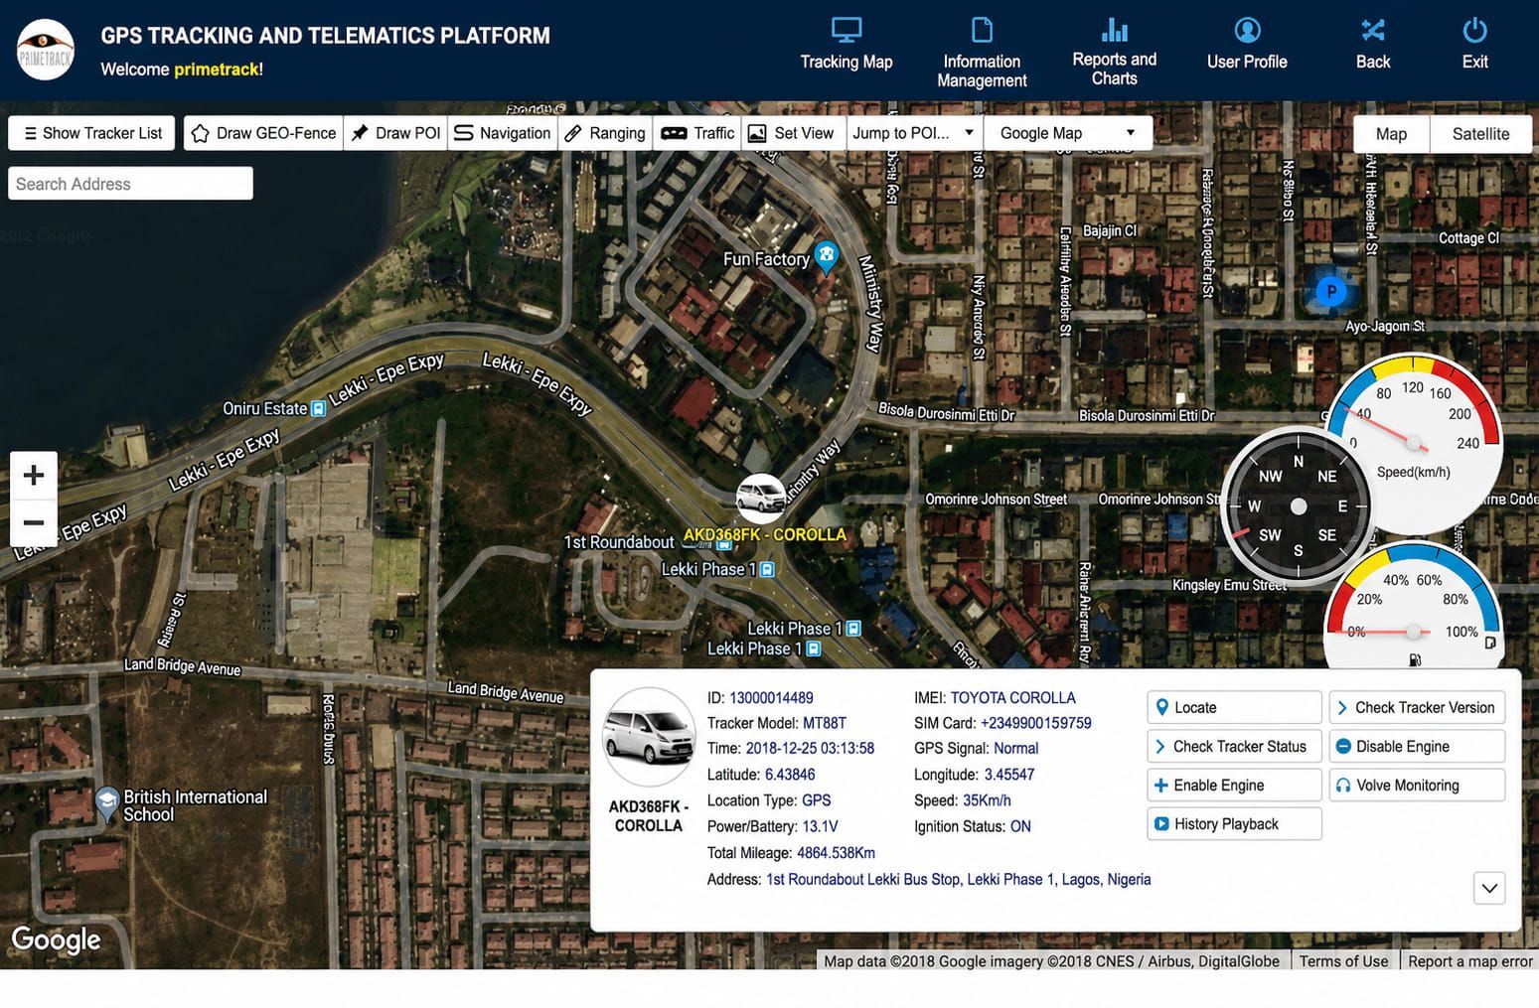Click Check Tracker Status
Screen dimensions: 1539x1008
[x=1234, y=746]
